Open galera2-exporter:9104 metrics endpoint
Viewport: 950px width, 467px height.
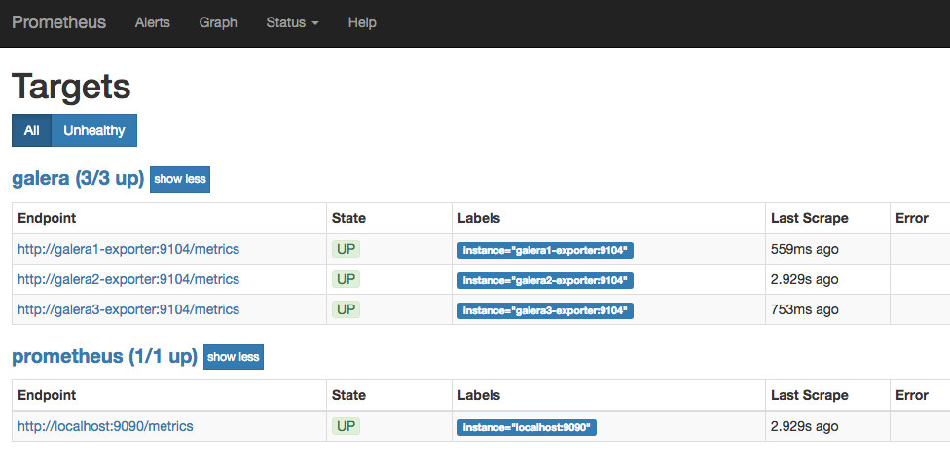[128, 279]
